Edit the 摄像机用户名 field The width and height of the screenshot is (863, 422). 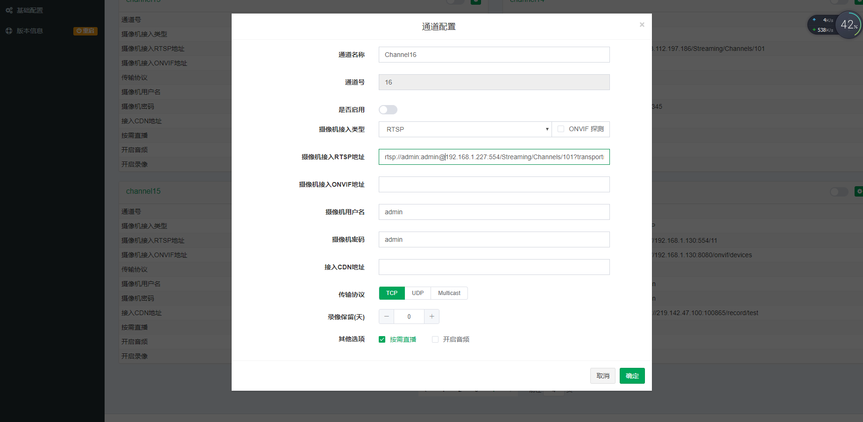494,212
